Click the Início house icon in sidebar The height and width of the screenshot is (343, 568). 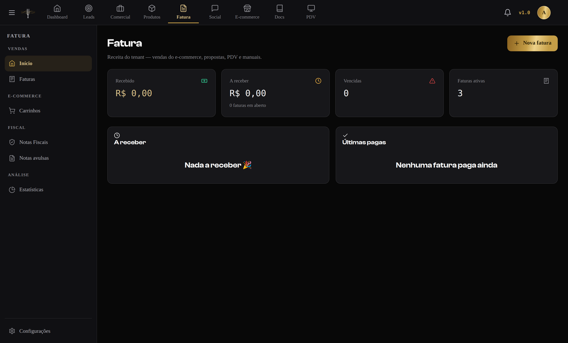(12, 63)
